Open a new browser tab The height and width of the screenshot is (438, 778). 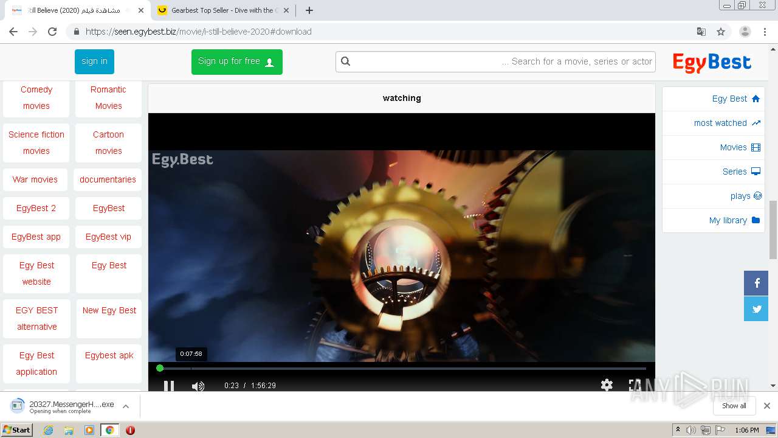pos(309,10)
